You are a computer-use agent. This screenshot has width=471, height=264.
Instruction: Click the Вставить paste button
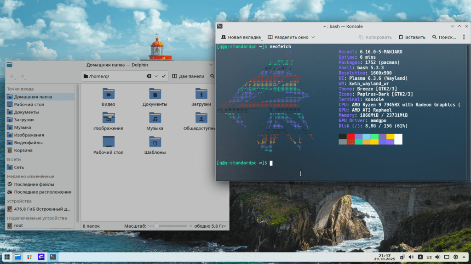click(x=412, y=37)
